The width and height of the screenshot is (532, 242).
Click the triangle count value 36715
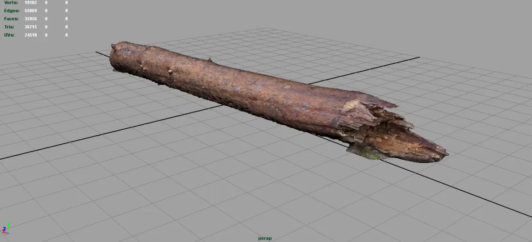[31, 27]
